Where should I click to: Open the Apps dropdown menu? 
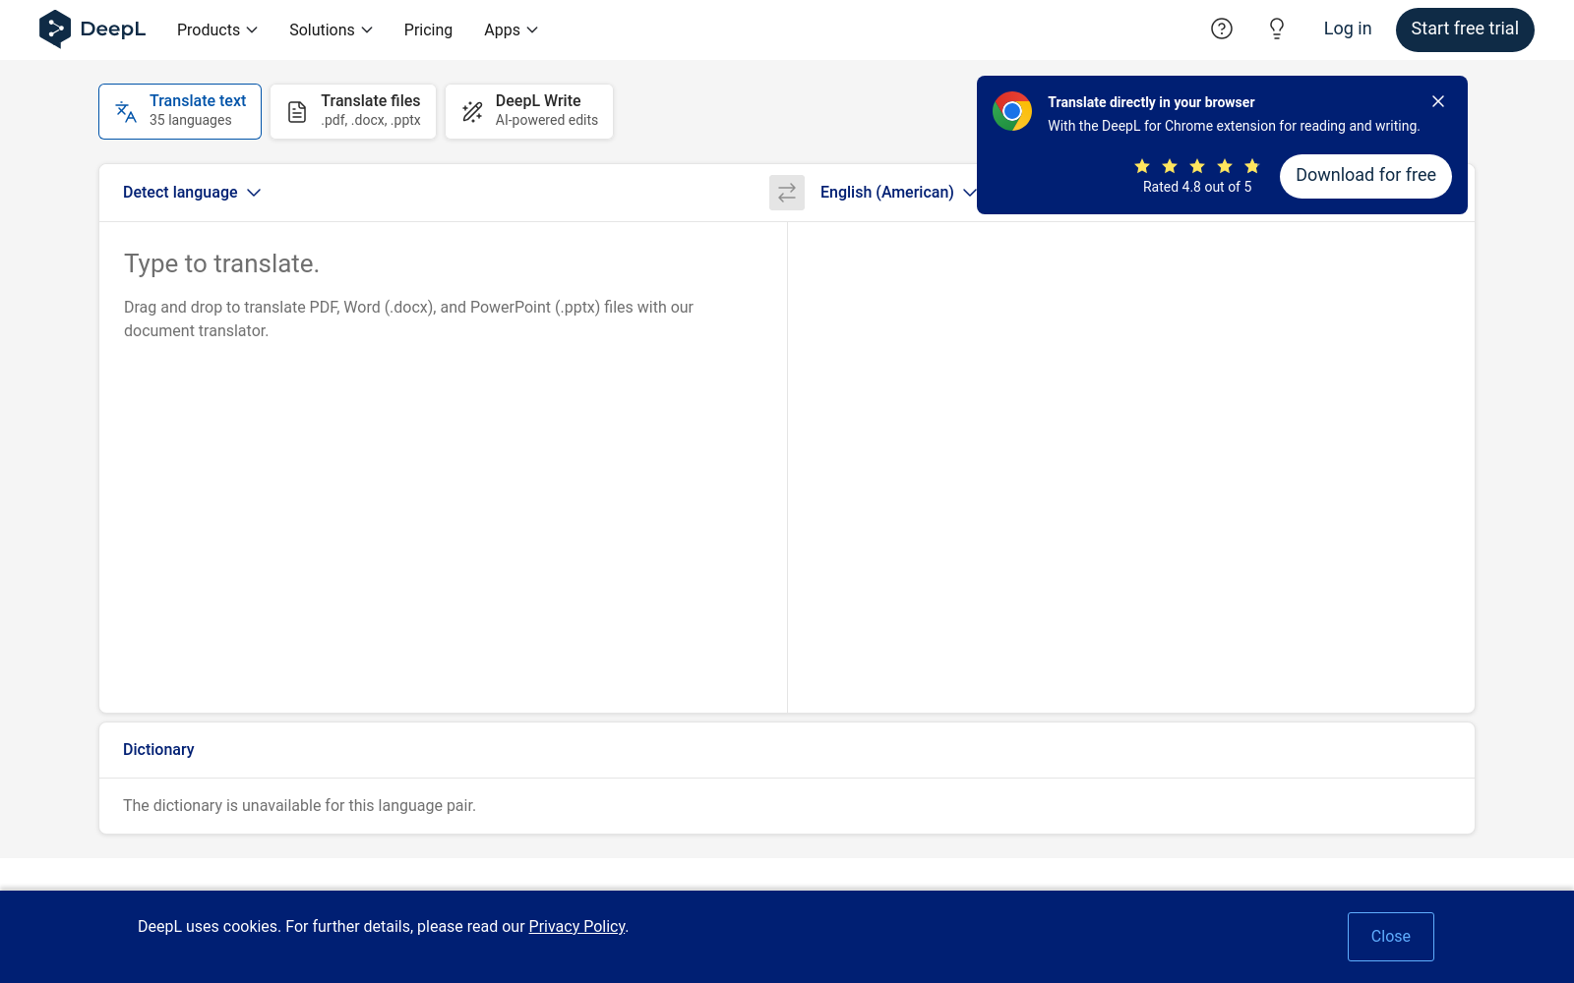point(511,29)
